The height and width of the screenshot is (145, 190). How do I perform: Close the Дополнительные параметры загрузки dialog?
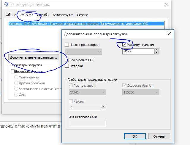(169, 34)
